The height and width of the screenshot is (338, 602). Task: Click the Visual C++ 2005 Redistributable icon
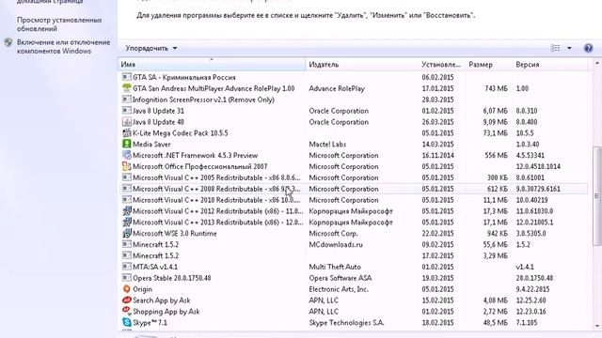[127, 177]
